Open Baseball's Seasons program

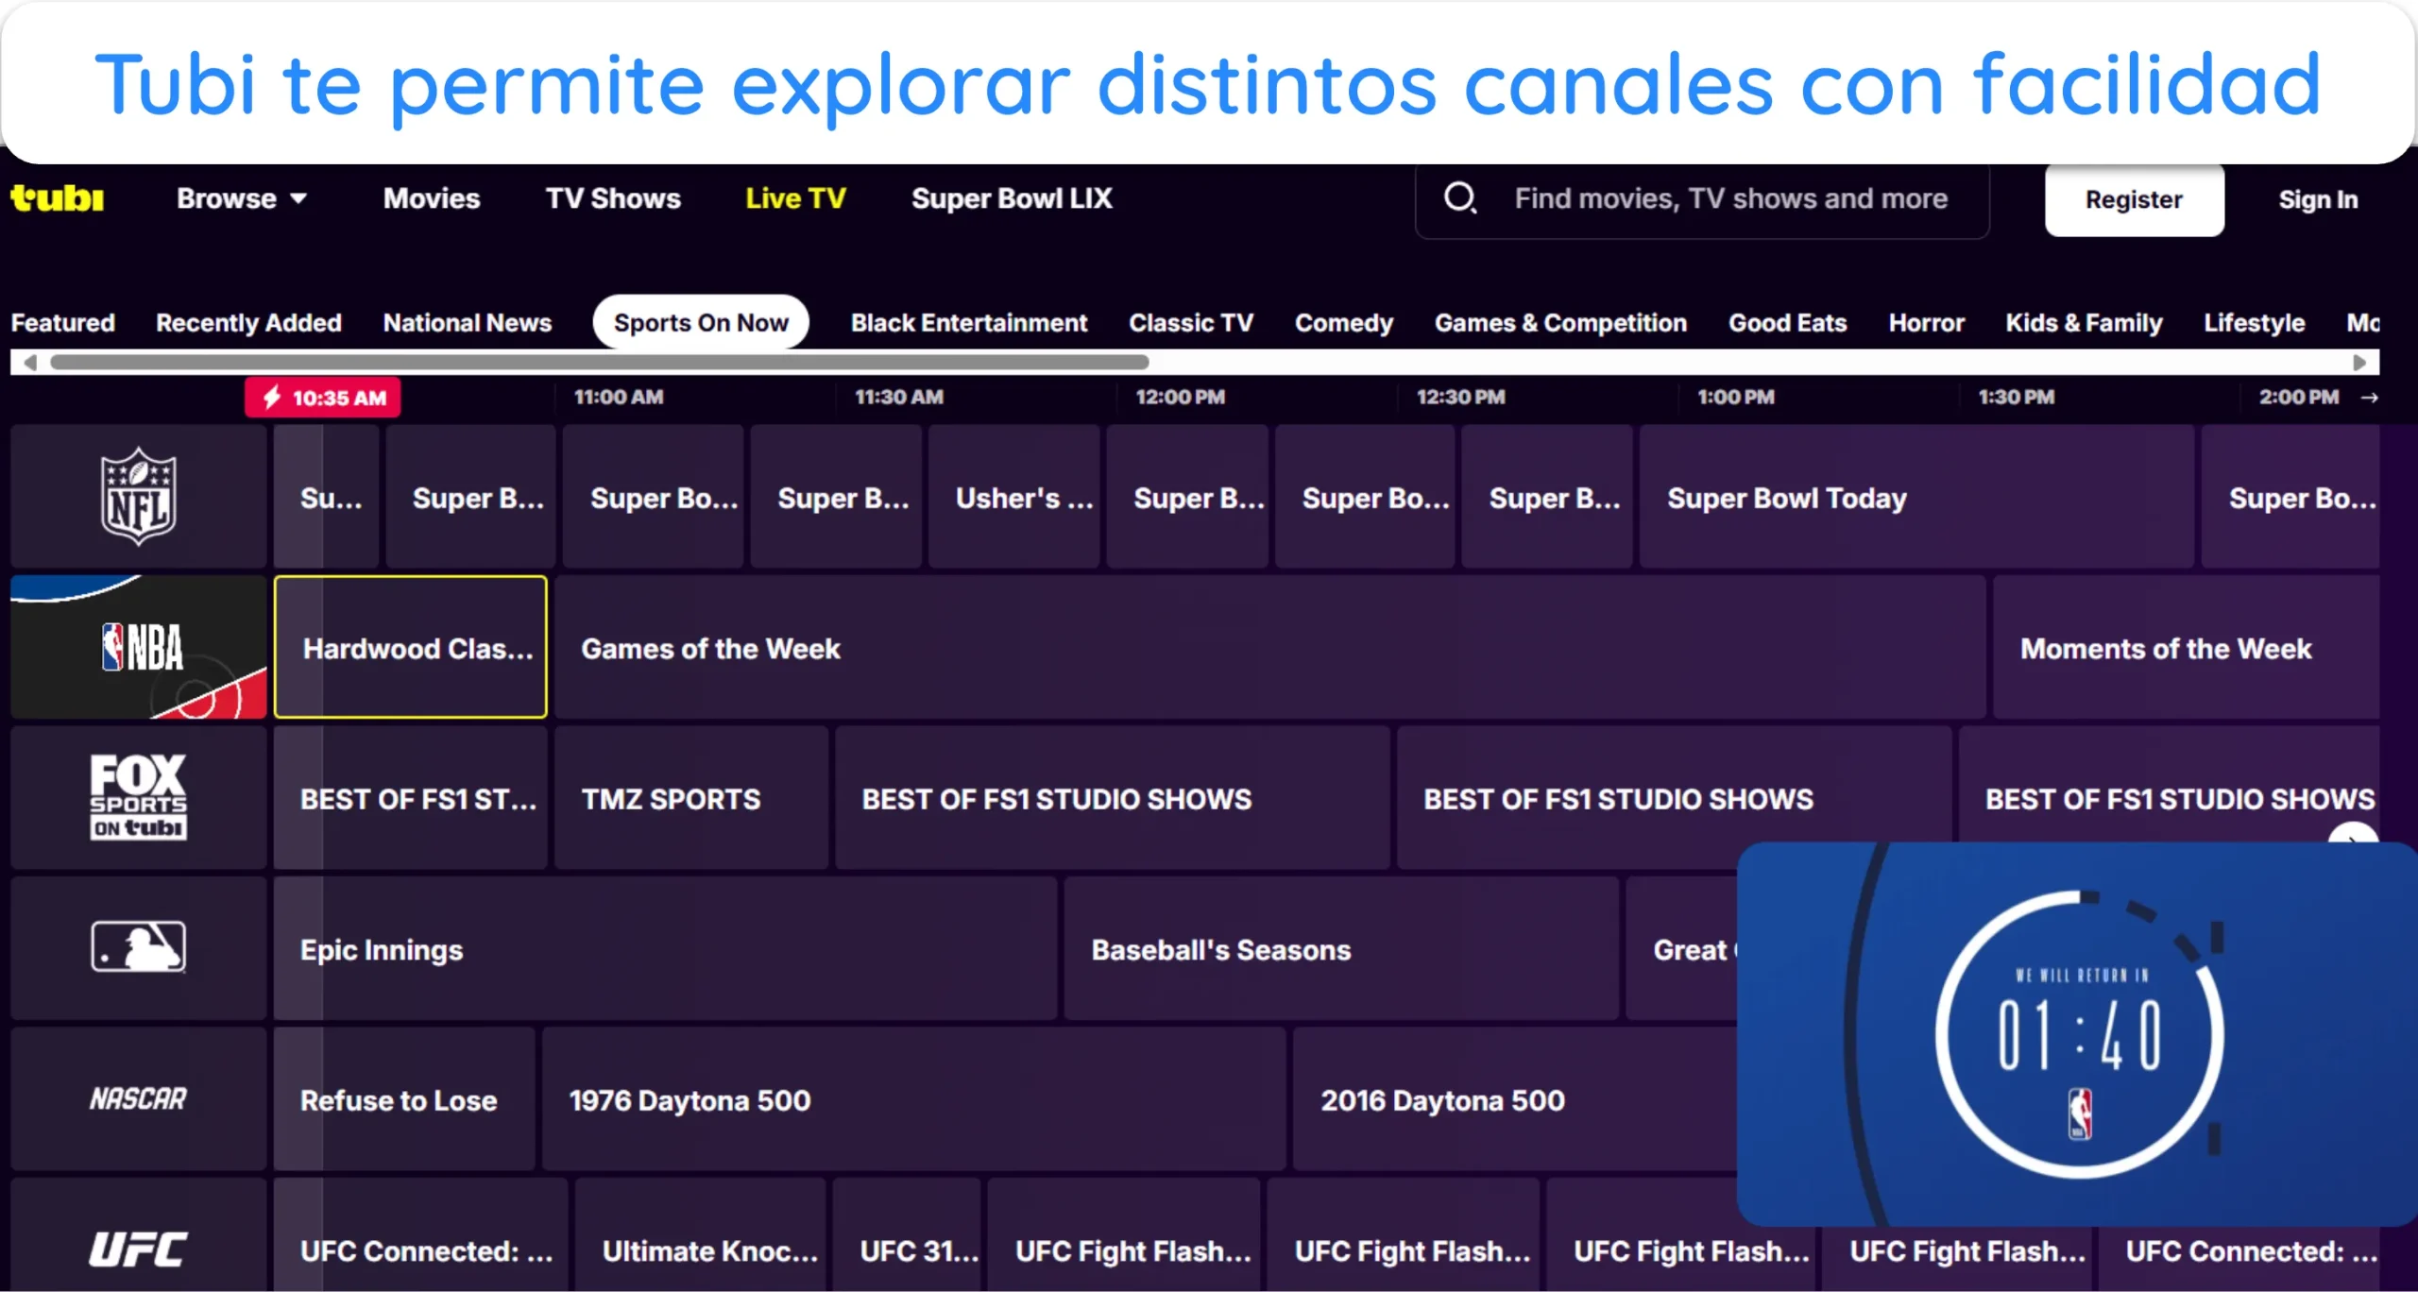(1340, 948)
